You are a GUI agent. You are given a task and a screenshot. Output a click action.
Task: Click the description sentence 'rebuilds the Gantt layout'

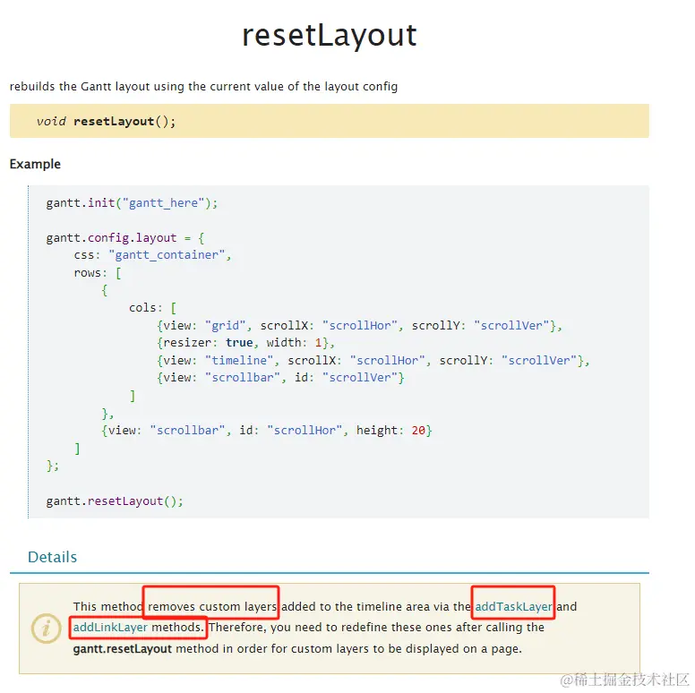click(x=203, y=87)
